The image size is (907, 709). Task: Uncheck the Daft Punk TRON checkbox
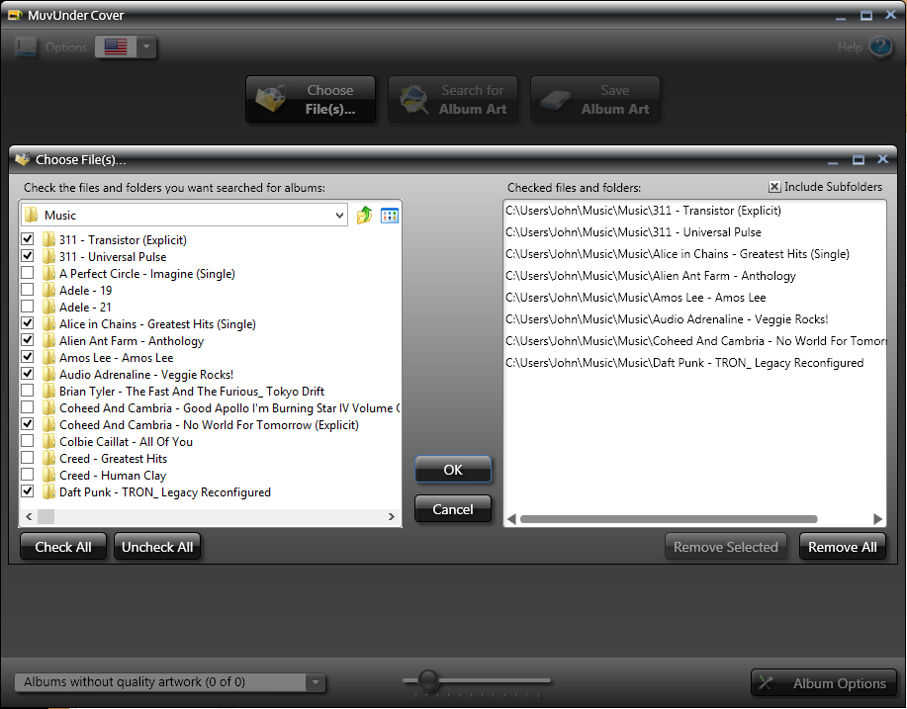pos(27,492)
